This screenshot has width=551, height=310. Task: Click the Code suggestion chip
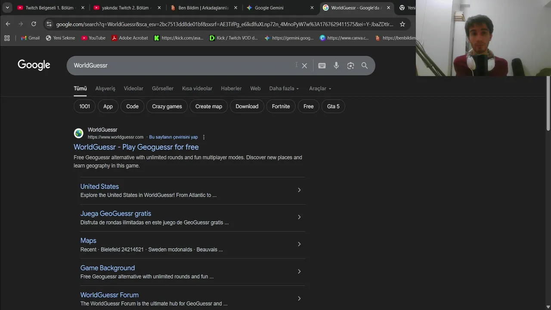pyautogui.click(x=132, y=106)
